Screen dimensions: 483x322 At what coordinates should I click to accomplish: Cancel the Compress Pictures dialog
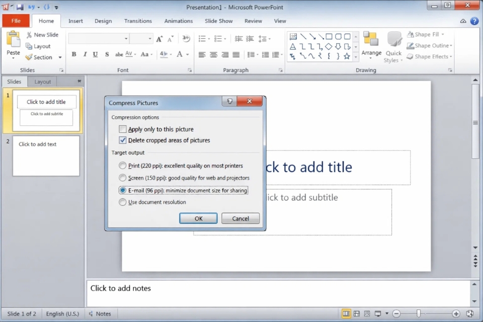pos(240,218)
